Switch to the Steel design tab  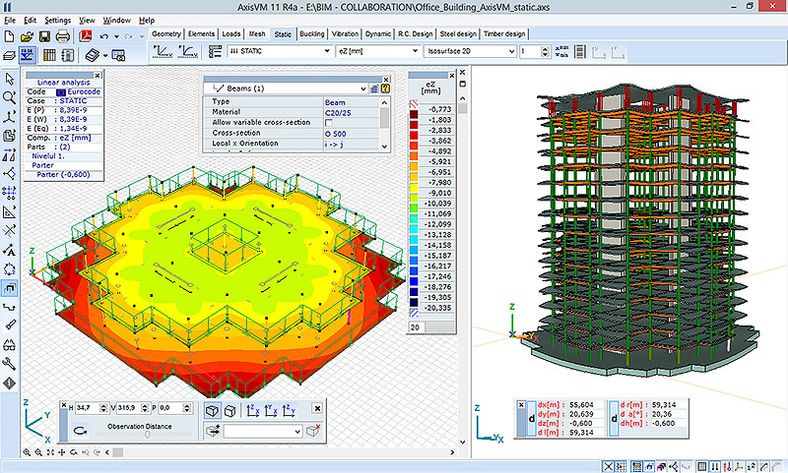coord(458,33)
